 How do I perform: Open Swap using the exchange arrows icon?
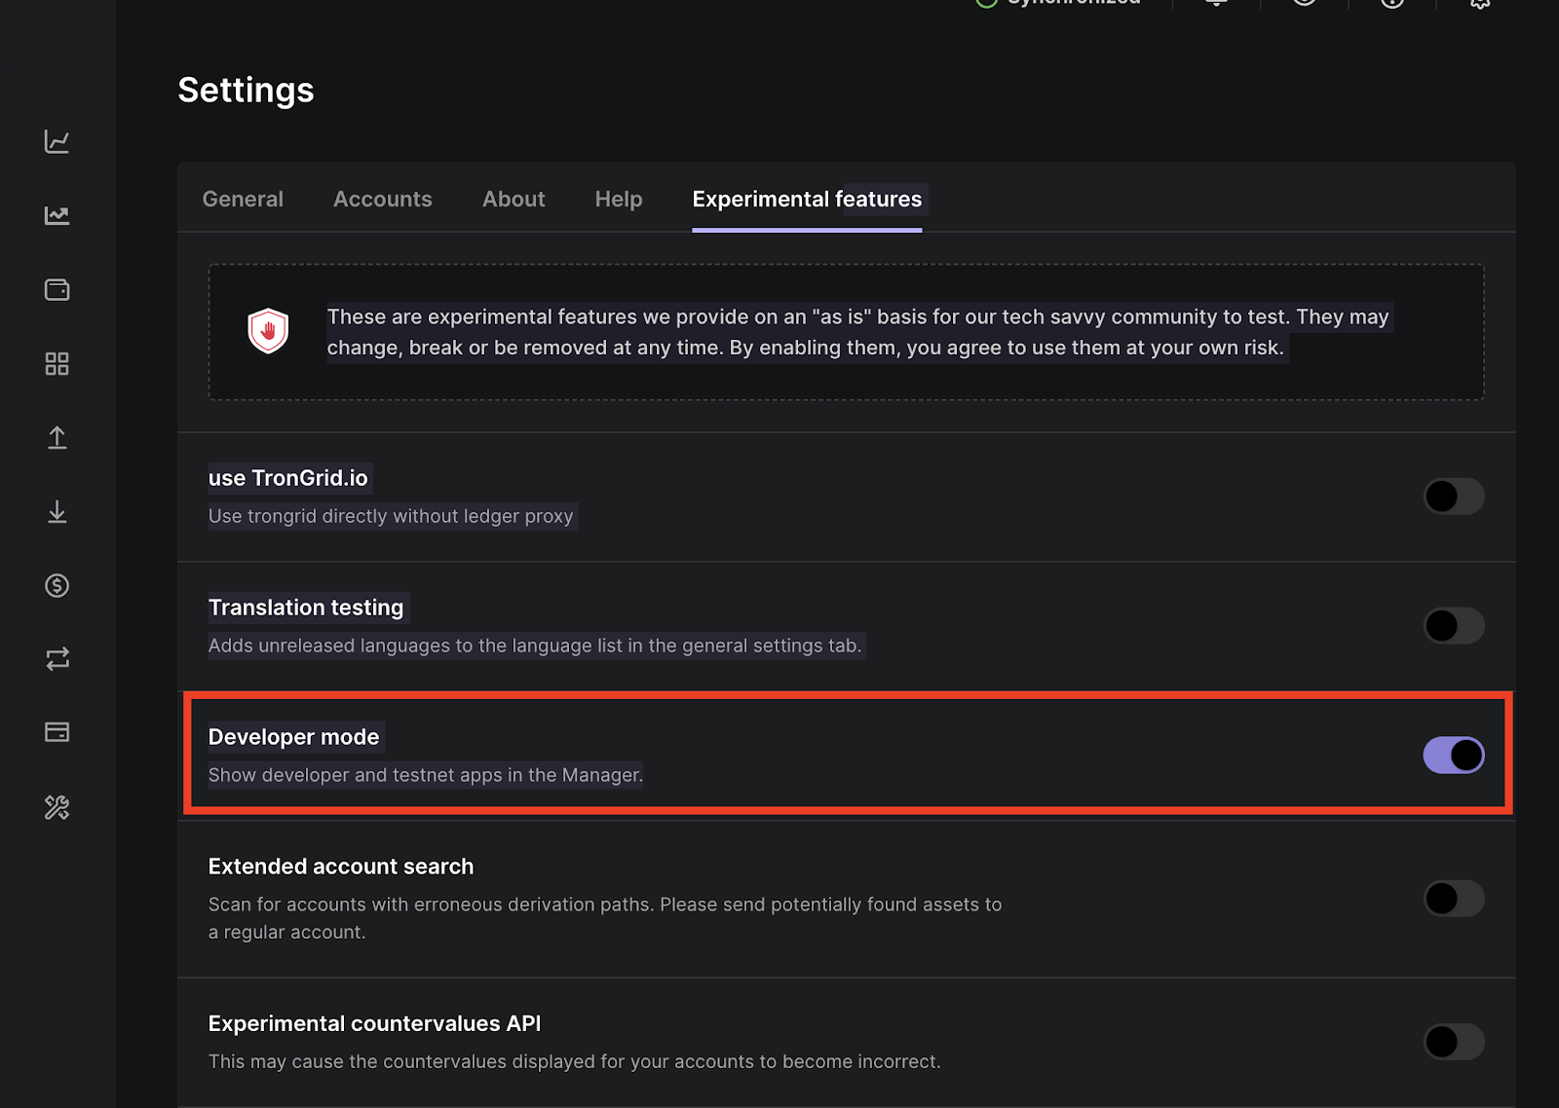point(57,658)
